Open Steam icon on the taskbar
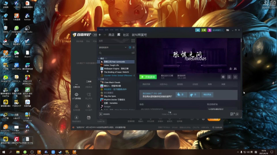The width and height of the screenshot is (277, 155). pos(60,152)
